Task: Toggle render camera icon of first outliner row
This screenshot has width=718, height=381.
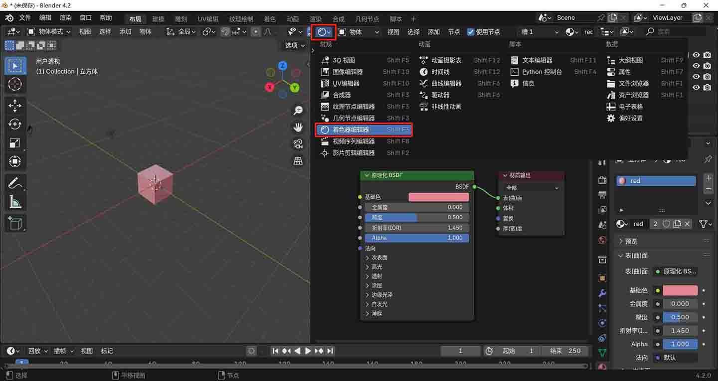Action: (x=707, y=55)
